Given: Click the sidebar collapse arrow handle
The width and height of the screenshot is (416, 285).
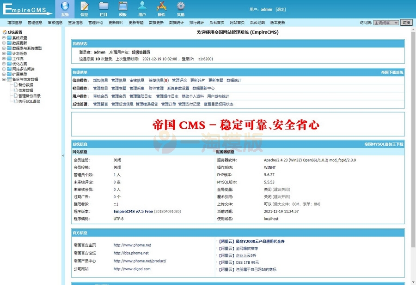Looking at the screenshot, I should tap(63, 156).
